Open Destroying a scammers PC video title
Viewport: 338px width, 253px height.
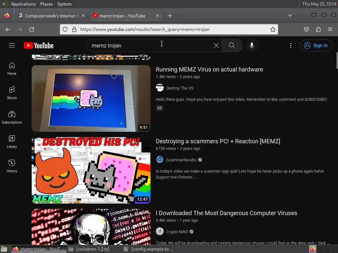point(218,141)
